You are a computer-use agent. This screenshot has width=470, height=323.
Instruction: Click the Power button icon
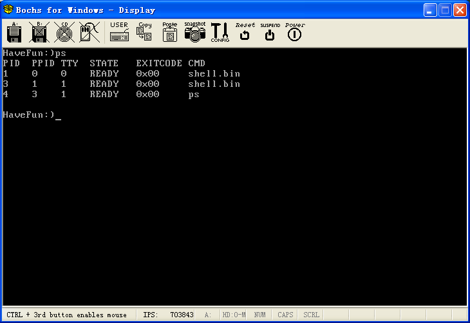click(295, 32)
